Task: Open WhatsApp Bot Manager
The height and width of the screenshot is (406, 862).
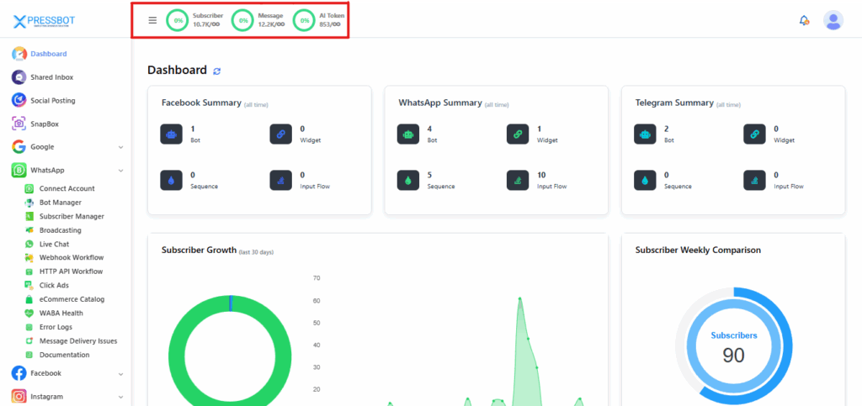Action: [x=60, y=203]
